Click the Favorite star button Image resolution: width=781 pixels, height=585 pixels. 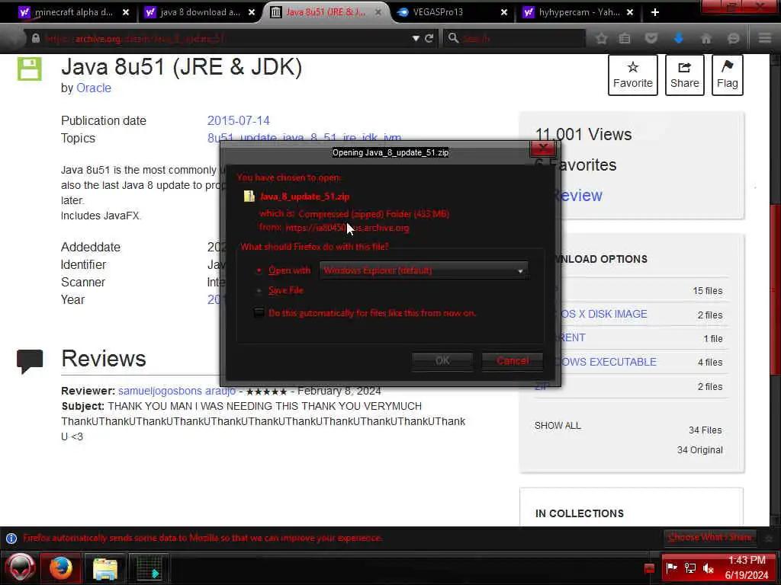(632, 75)
